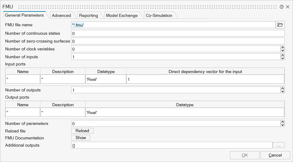Go to the Co-Simulation tab
Screen dimensions: 293x162
(x=159, y=15)
